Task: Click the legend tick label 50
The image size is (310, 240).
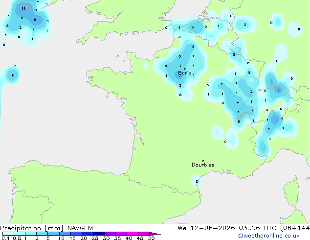Action: point(151,238)
